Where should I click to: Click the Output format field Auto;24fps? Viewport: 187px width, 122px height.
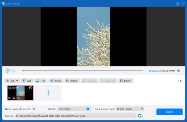74,109
